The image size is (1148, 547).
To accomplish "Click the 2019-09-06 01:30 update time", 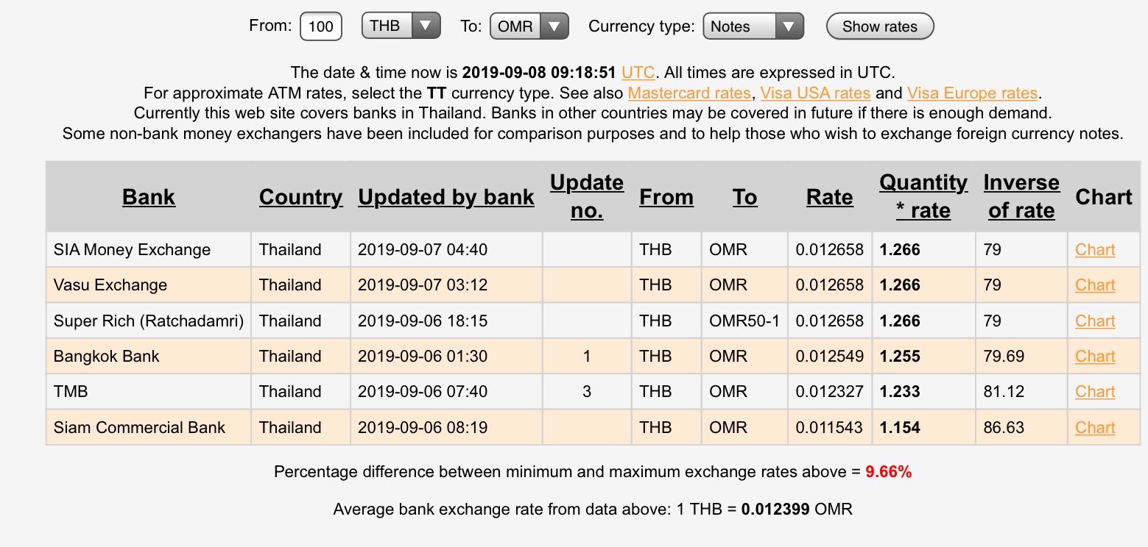I will [x=423, y=356].
